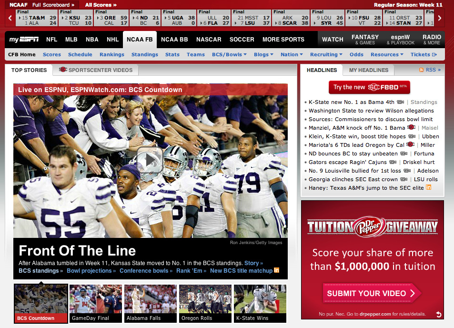The height and width of the screenshot is (328, 454).
Task: Open the Odds link
Action: [x=356, y=54]
